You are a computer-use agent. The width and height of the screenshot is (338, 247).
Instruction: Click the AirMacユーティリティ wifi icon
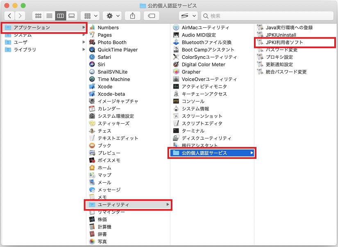pos(176,27)
